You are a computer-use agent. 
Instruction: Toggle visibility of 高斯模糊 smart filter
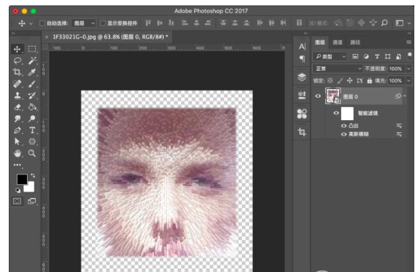click(x=344, y=134)
